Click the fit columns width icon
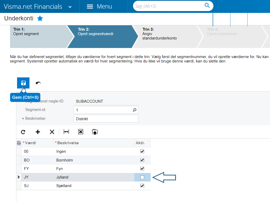The height and width of the screenshot is (202, 270). pos(66,132)
